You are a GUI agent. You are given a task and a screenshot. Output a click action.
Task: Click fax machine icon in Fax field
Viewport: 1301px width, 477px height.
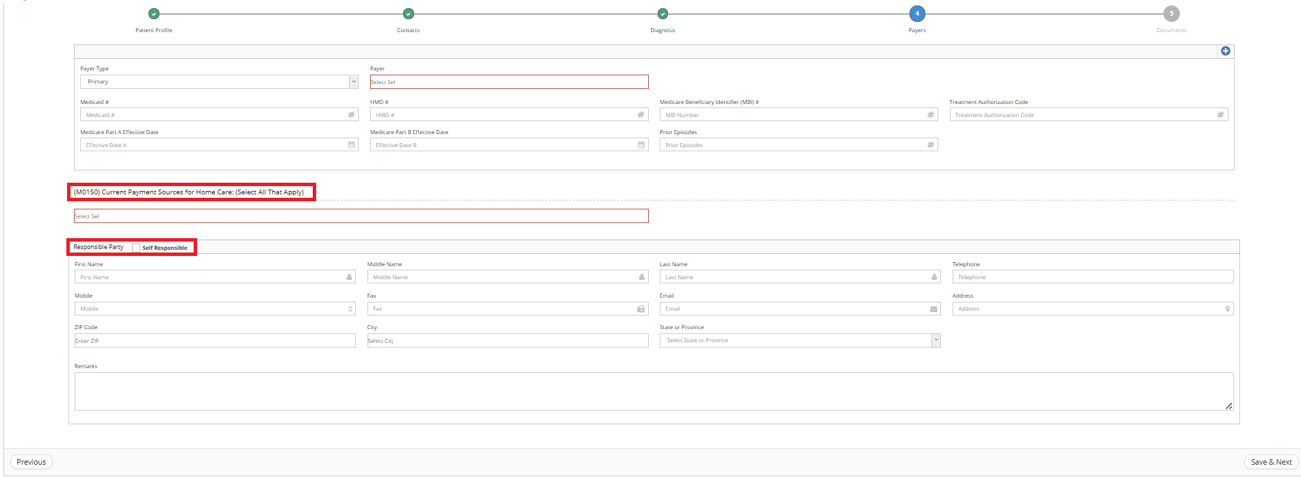[x=641, y=309]
